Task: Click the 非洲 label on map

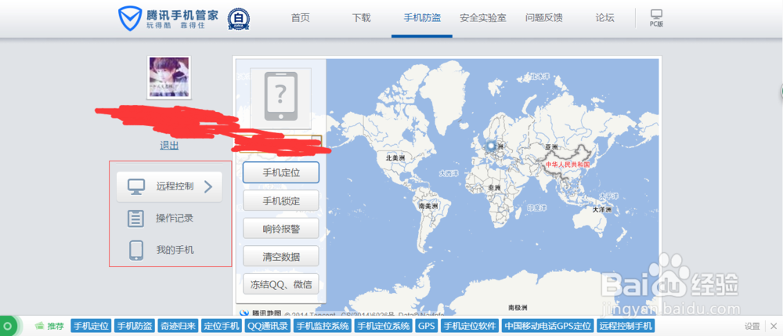Action: click(x=494, y=188)
